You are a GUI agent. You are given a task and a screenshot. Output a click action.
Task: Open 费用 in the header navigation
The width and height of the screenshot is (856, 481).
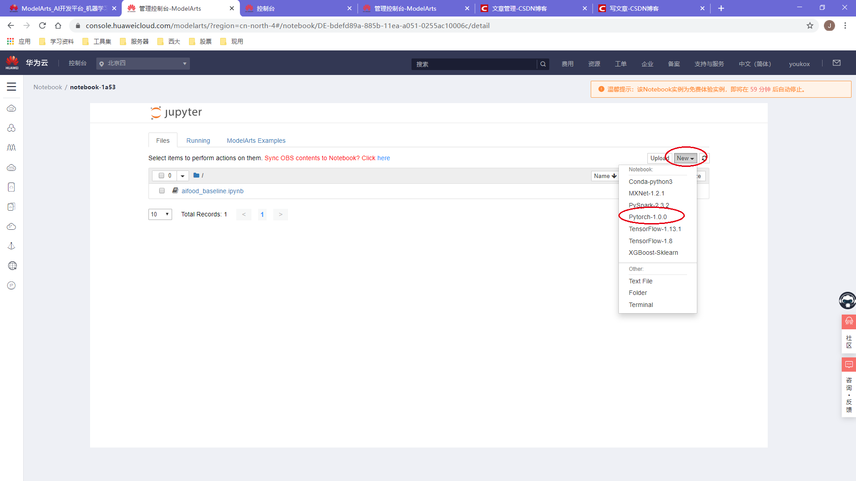[x=568, y=64]
